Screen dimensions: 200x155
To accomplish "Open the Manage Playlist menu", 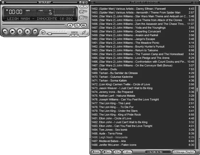I will (184, 152).
